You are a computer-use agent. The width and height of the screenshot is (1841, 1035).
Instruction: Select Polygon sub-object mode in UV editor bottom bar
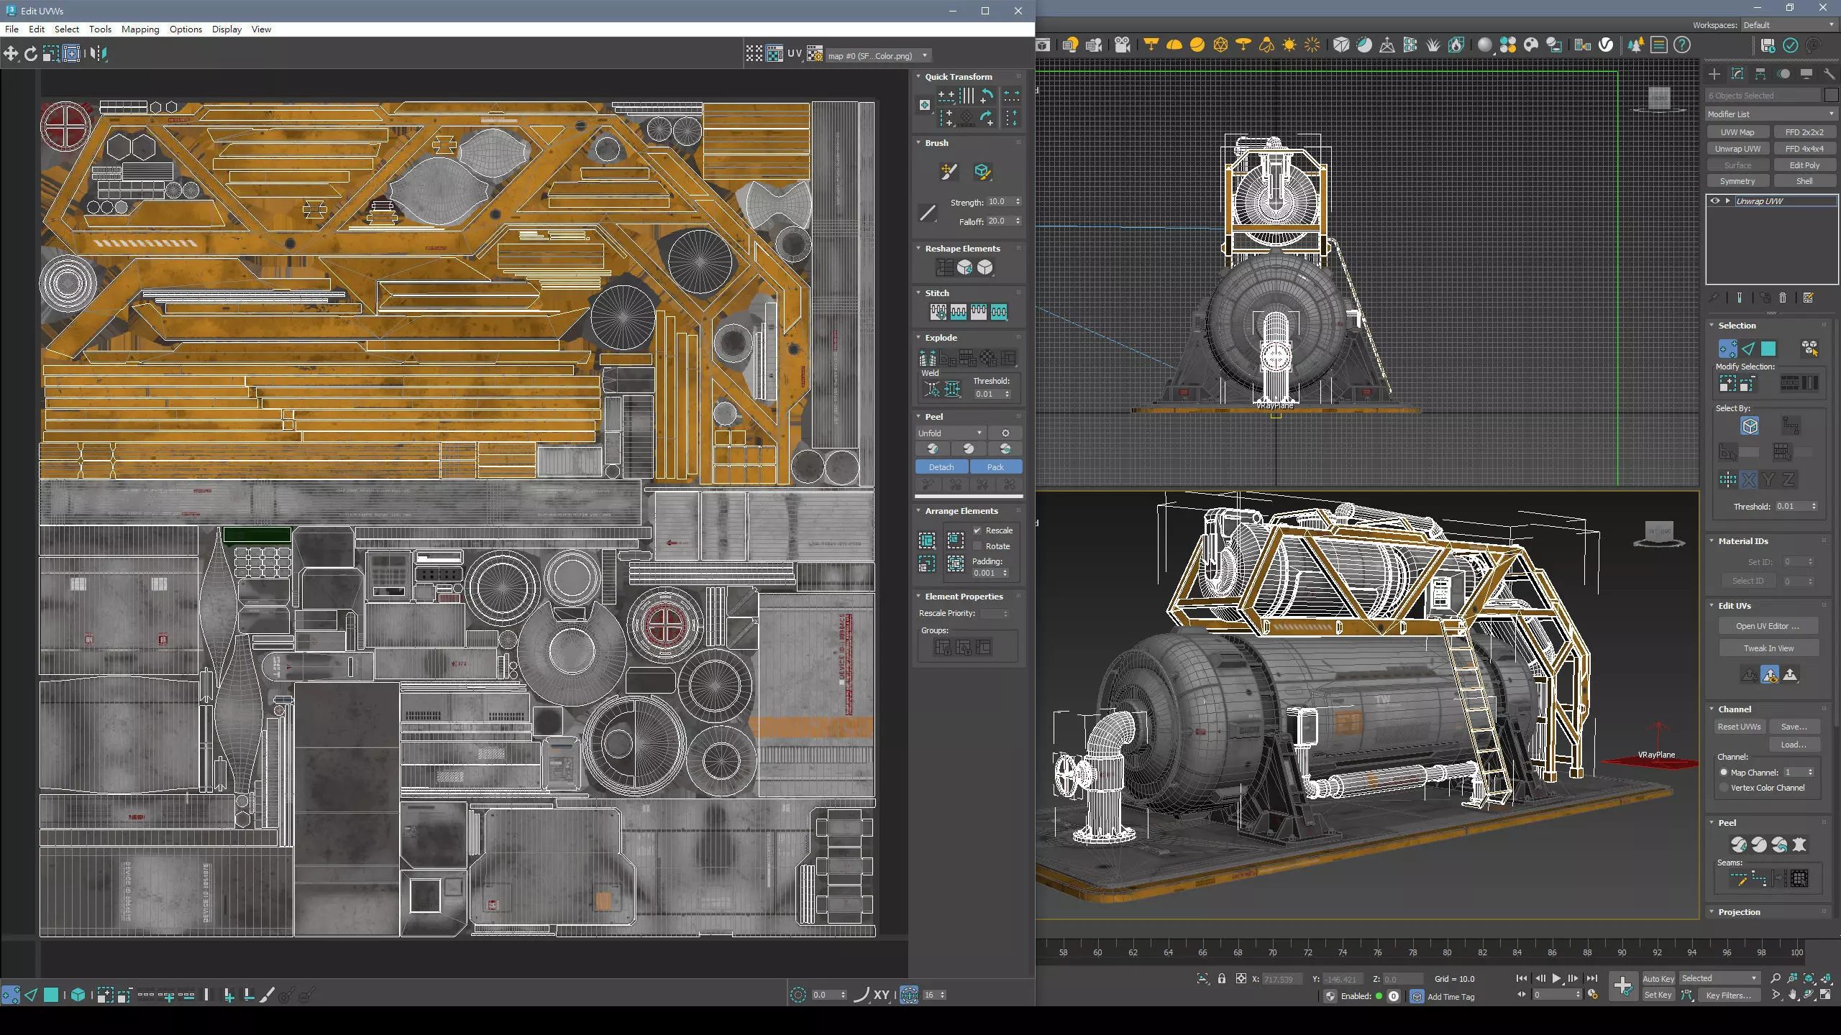51,995
